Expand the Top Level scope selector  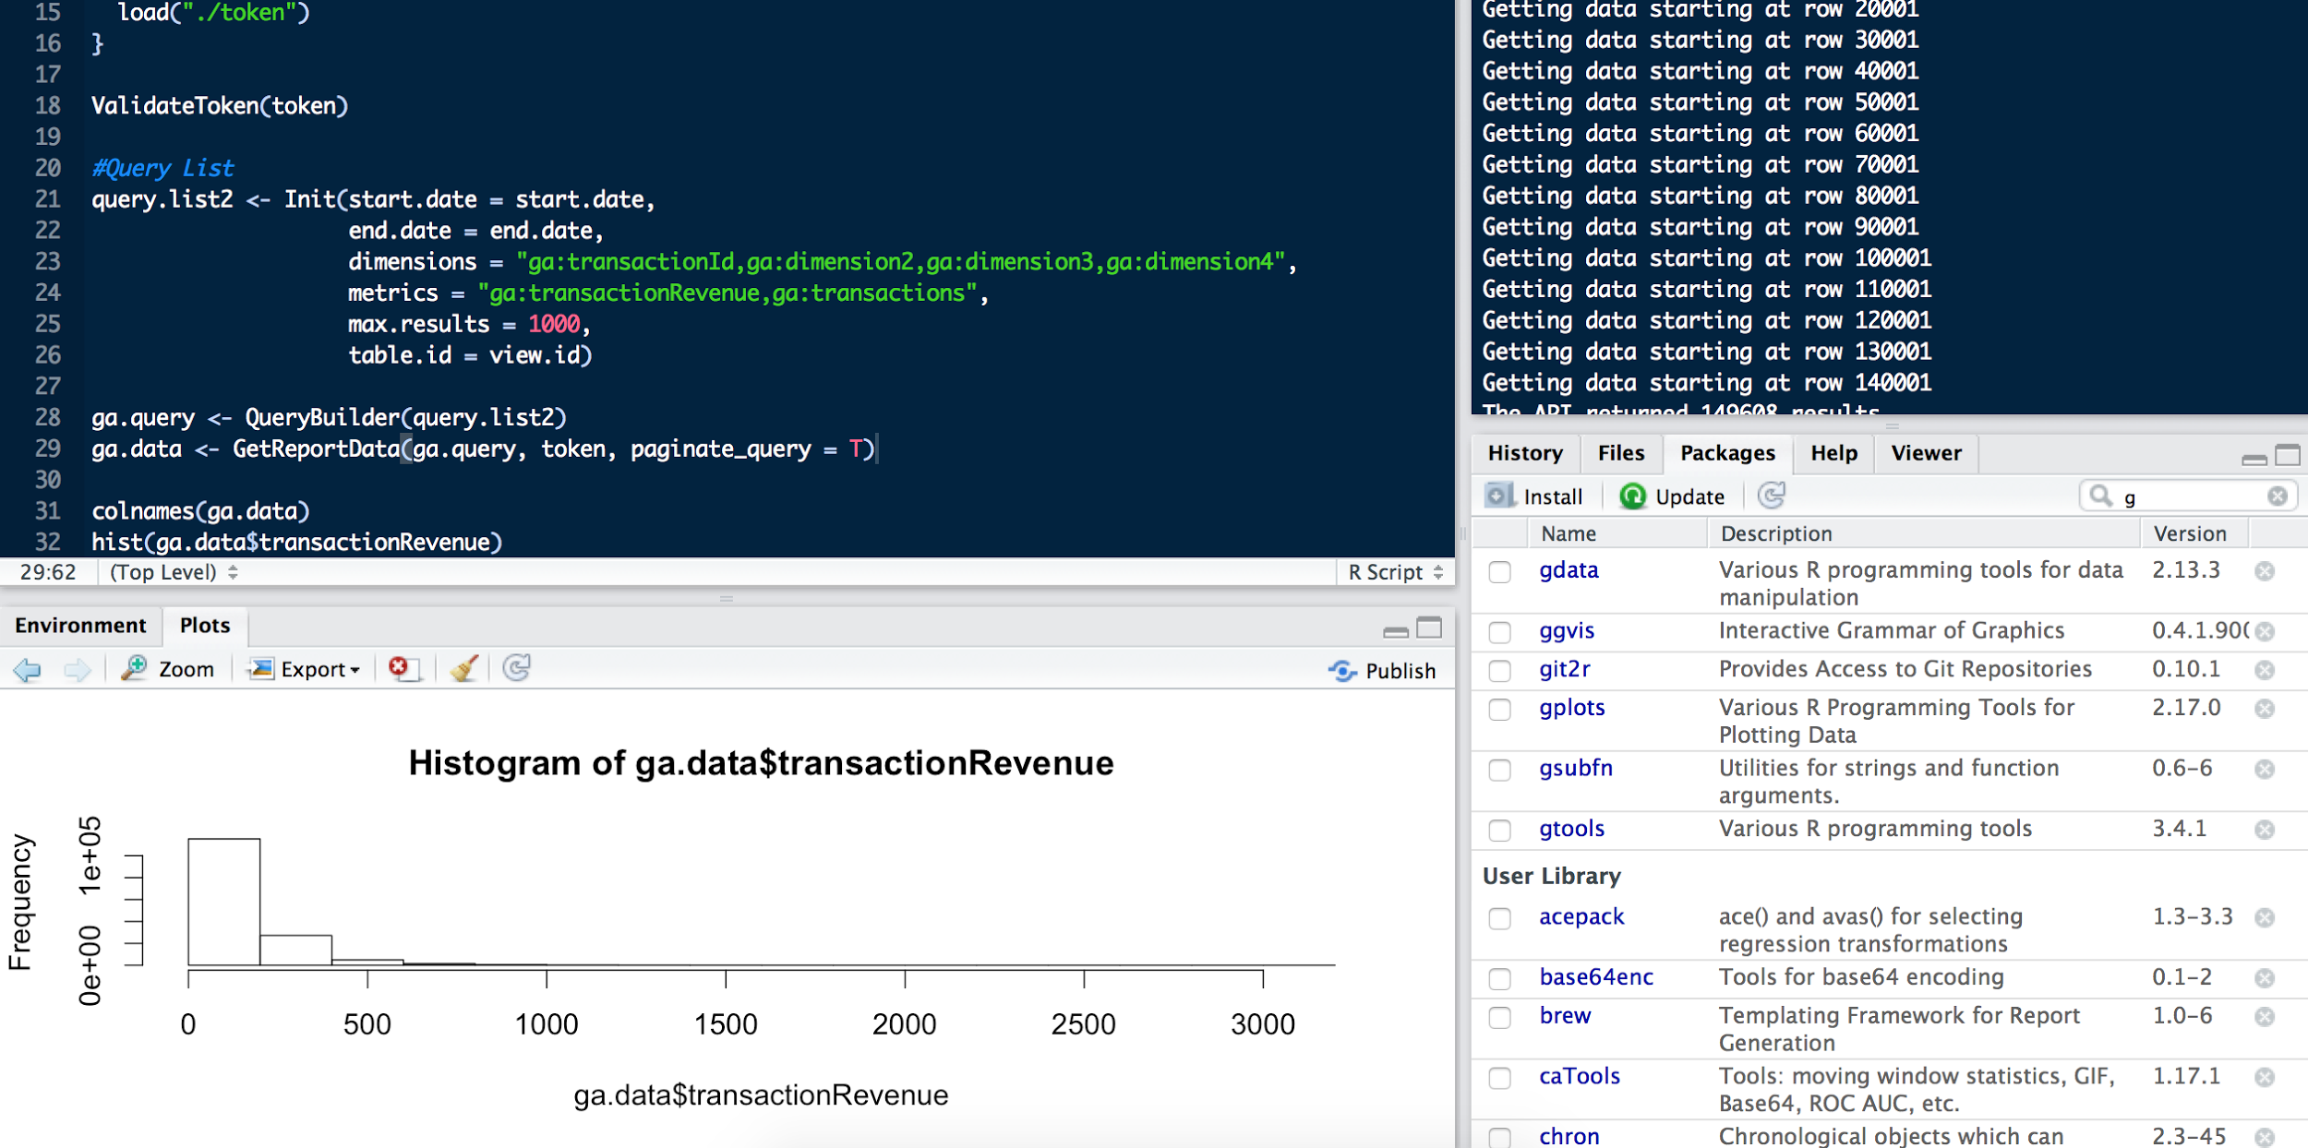[173, 572]
